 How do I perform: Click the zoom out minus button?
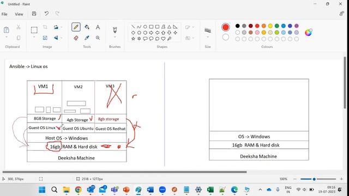tap(295, 179)
